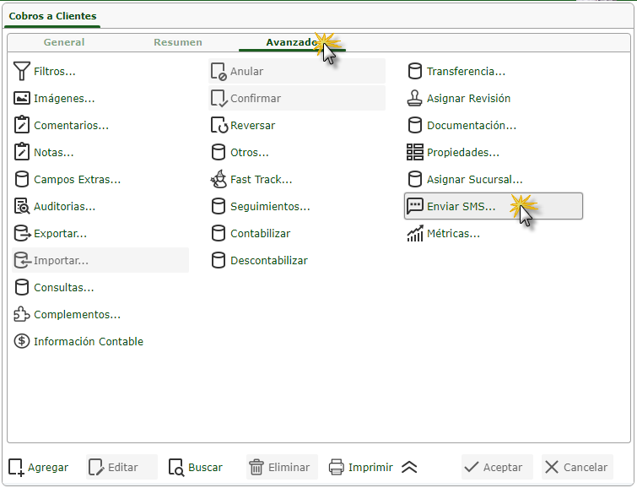Click the Anular document icon
Viewport: 637px width, 488px height.
(219, 71)
